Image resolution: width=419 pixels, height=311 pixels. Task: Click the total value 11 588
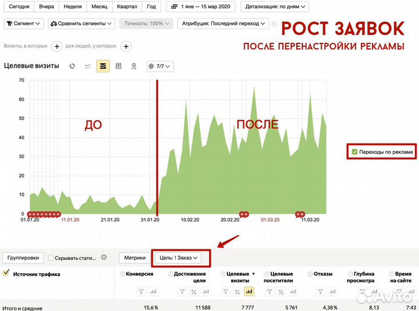click(x=203, y=308)
